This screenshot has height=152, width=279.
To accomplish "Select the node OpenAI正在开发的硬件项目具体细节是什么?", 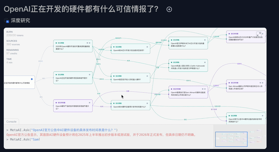I will [73, 78].
